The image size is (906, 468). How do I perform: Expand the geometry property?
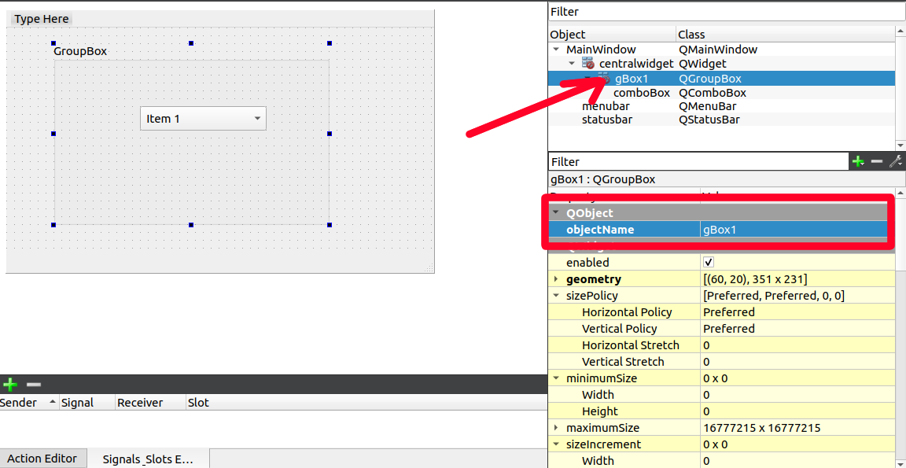click(x=556, y=280)
